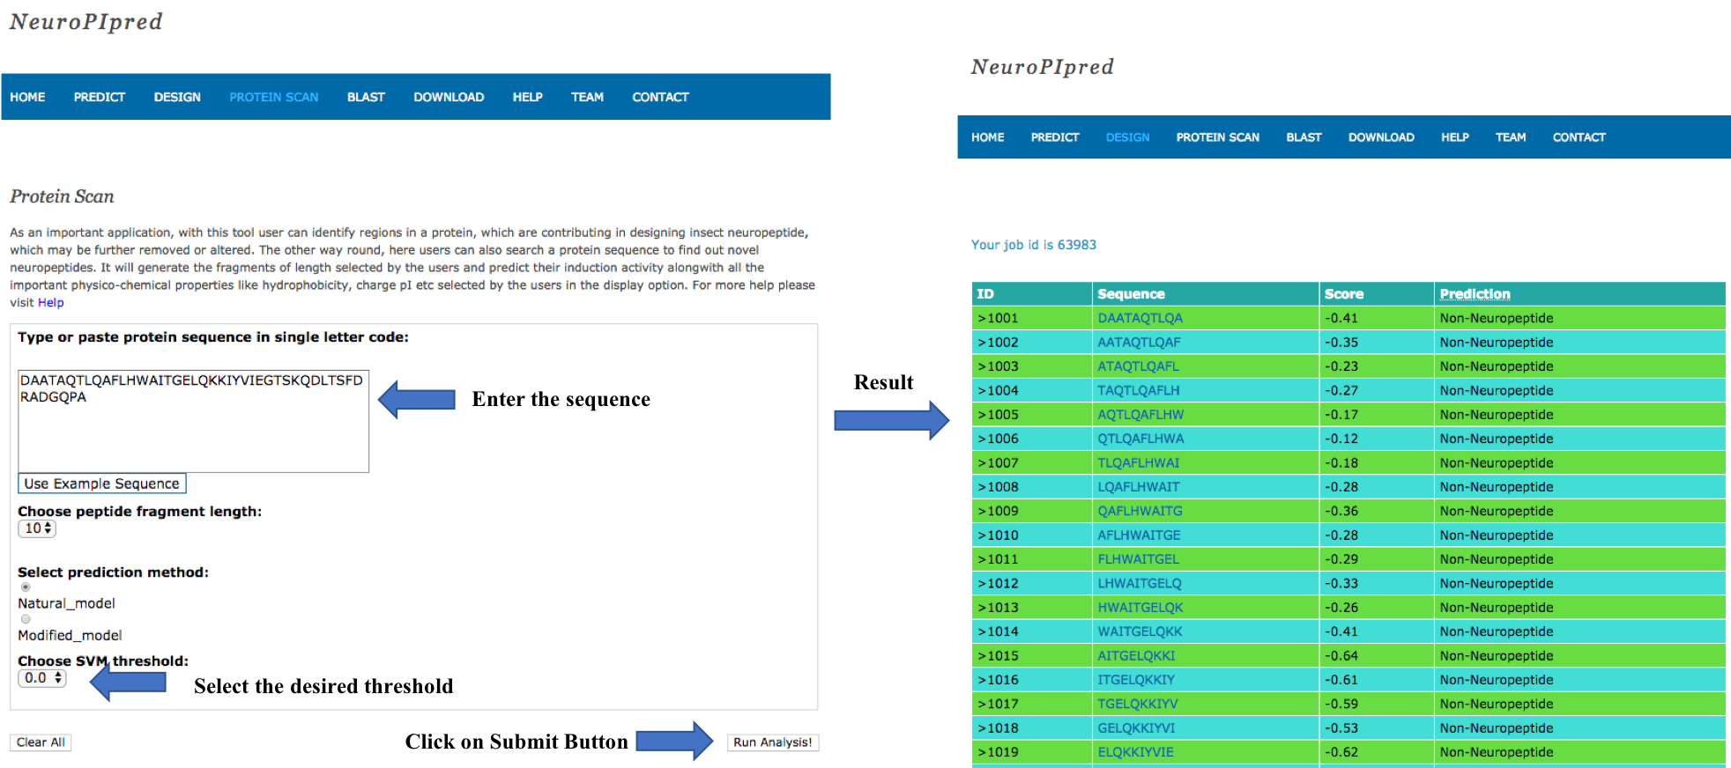The height and width of the screenshot is (768, 1731).
Task: Go to PREDICT in left navigation bar
Action: point(99,97)
